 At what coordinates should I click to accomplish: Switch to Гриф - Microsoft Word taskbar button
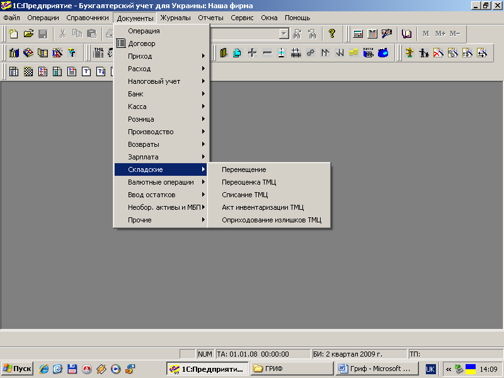click(377, 369)
